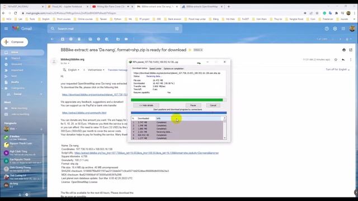Mark email as unread
The image size is (358, 201).
[x=91, y=39]
